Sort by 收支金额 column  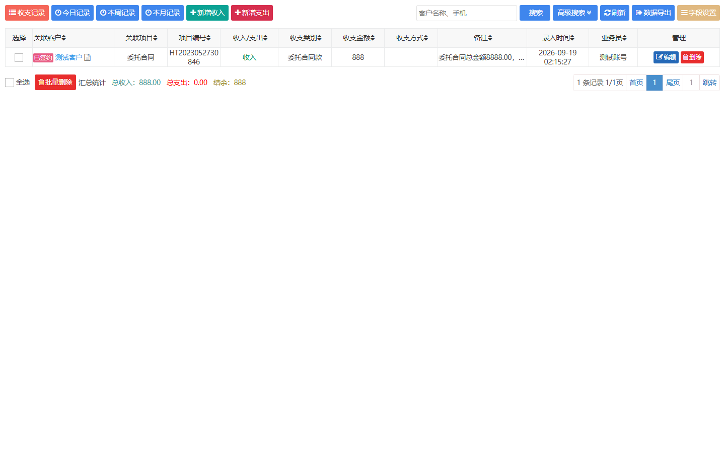point(358,38)
